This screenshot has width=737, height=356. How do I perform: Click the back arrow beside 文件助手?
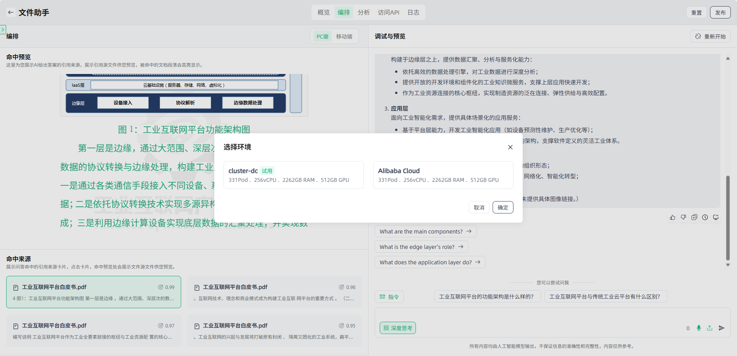click(x=11, y=12)
